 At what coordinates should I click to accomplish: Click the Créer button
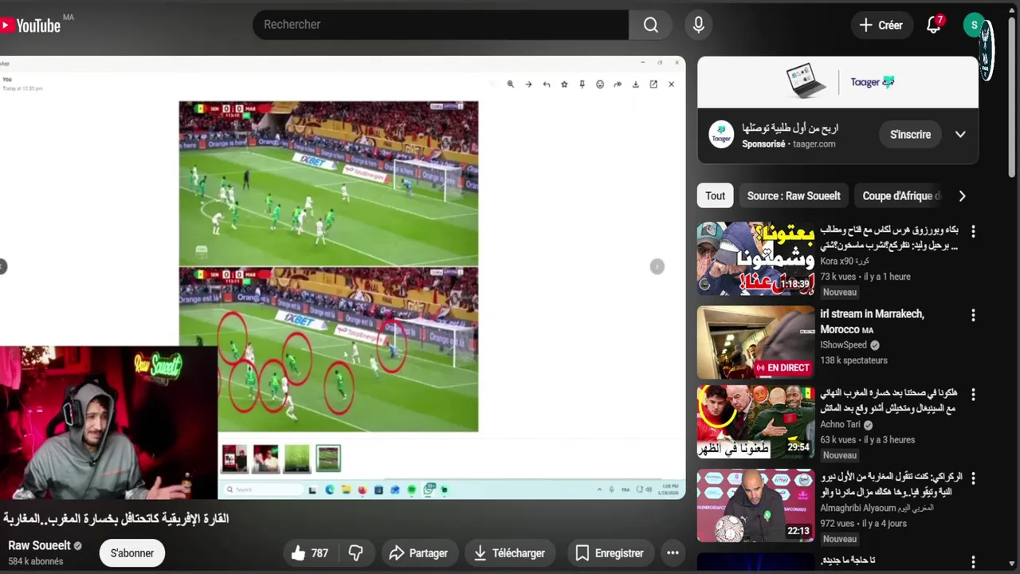881,26
